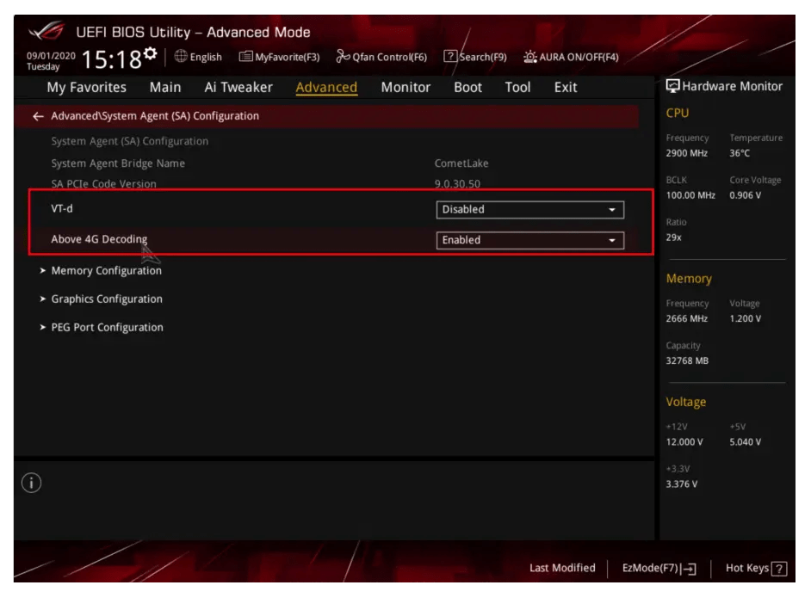This screenshot has width=811, height=616.
Task: Click the back arrow in breadcrumb
Action: (x=38, y=116)
